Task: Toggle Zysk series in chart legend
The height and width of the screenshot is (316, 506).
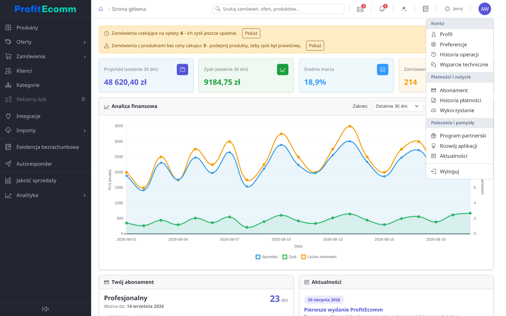Action: pyautogui.click(x=289, y=257)
